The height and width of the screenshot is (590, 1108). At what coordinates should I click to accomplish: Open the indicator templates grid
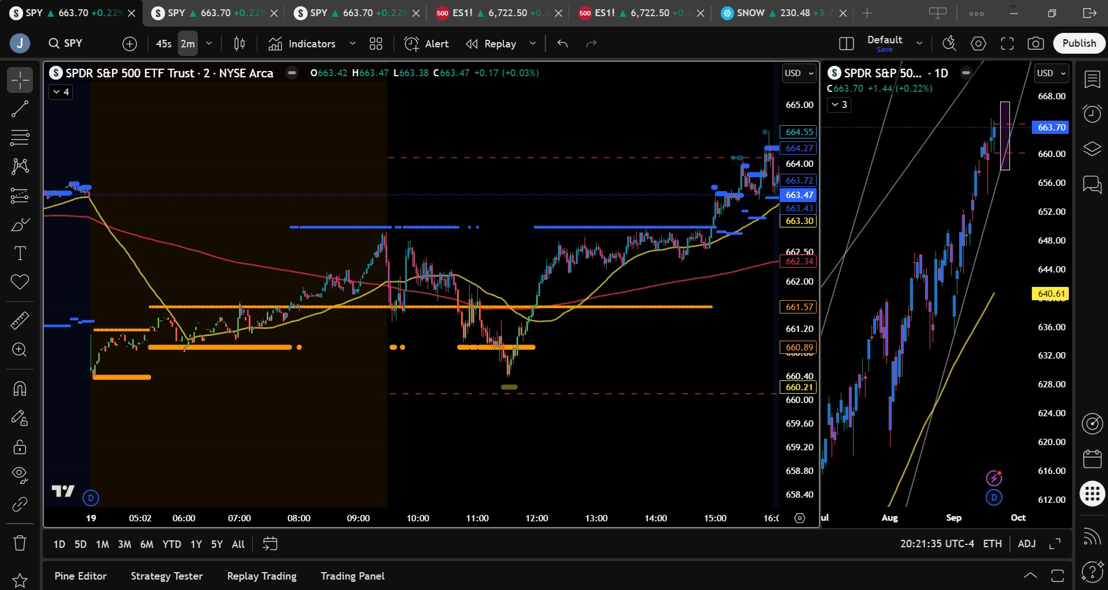pyautogui.click(x=376, y=44)
